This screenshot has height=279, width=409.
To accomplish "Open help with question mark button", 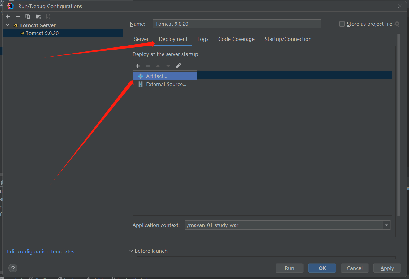I will 13,268.
